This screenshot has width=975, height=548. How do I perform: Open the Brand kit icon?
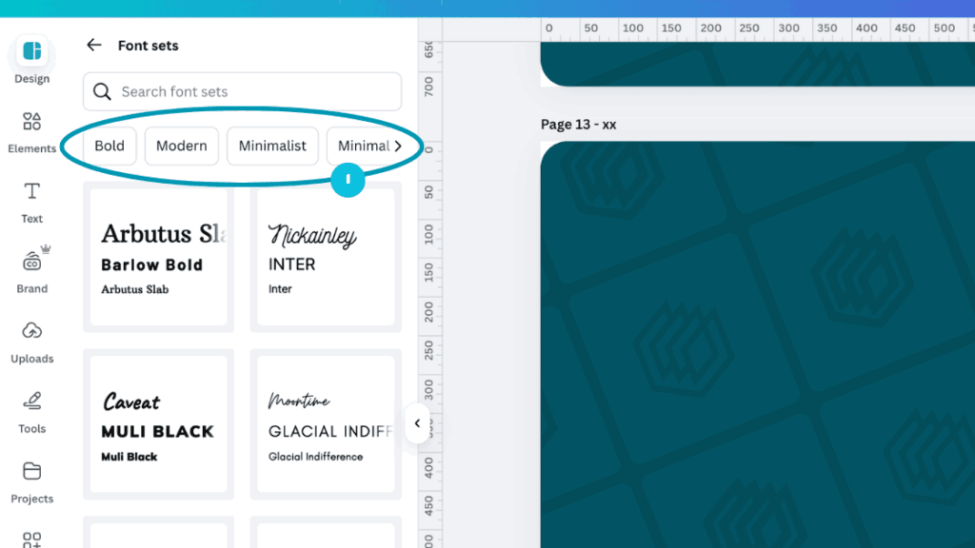point(31,262)
